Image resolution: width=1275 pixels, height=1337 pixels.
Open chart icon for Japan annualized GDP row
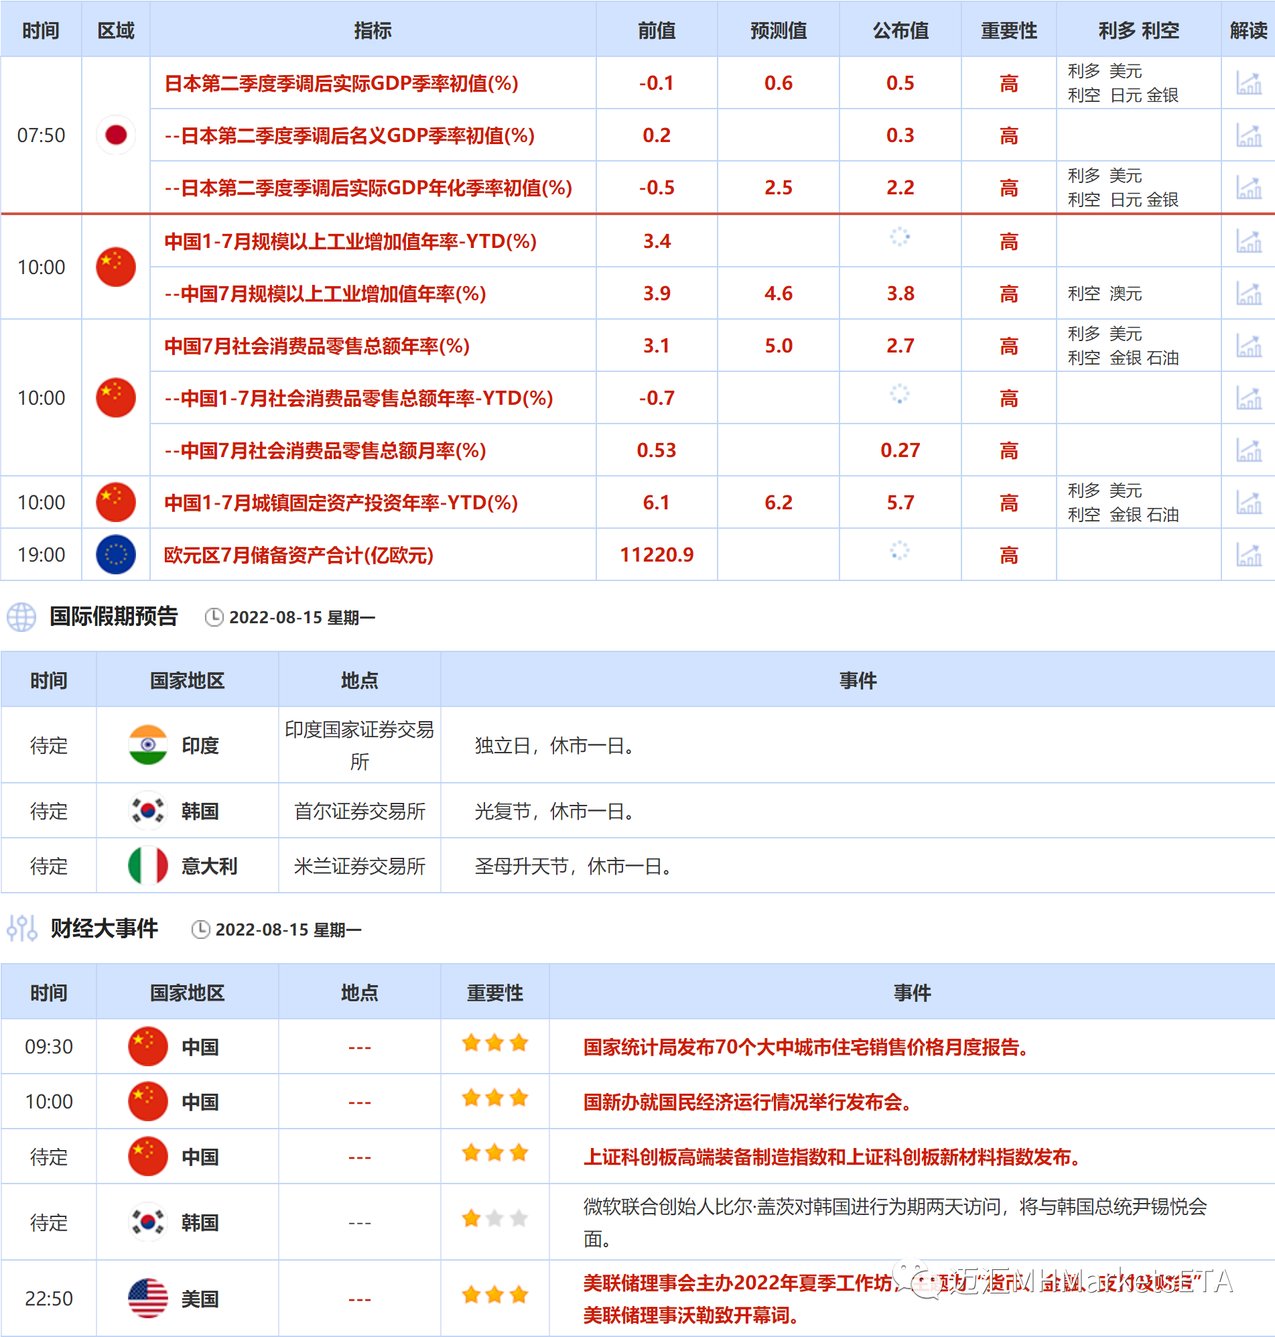pyautogui.click(x=1248, y=188)
